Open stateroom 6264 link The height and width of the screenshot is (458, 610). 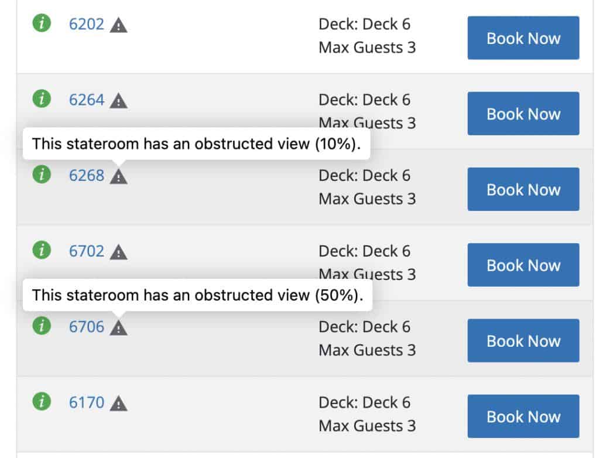coord(87,100)
